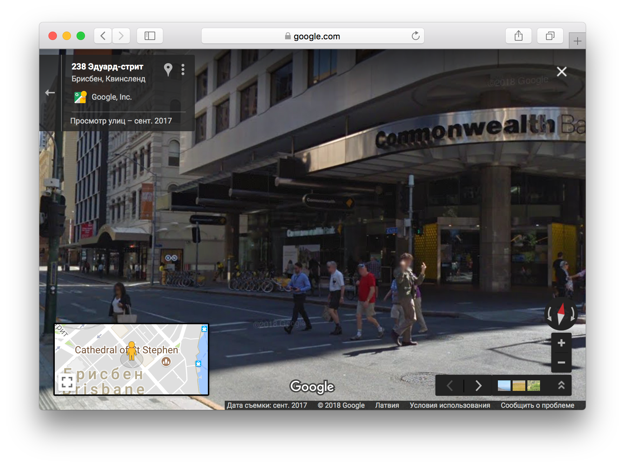Click the compass to reset north
Image resolution: width=625 pixels, height=466 pixels.
tap(561, 313)
